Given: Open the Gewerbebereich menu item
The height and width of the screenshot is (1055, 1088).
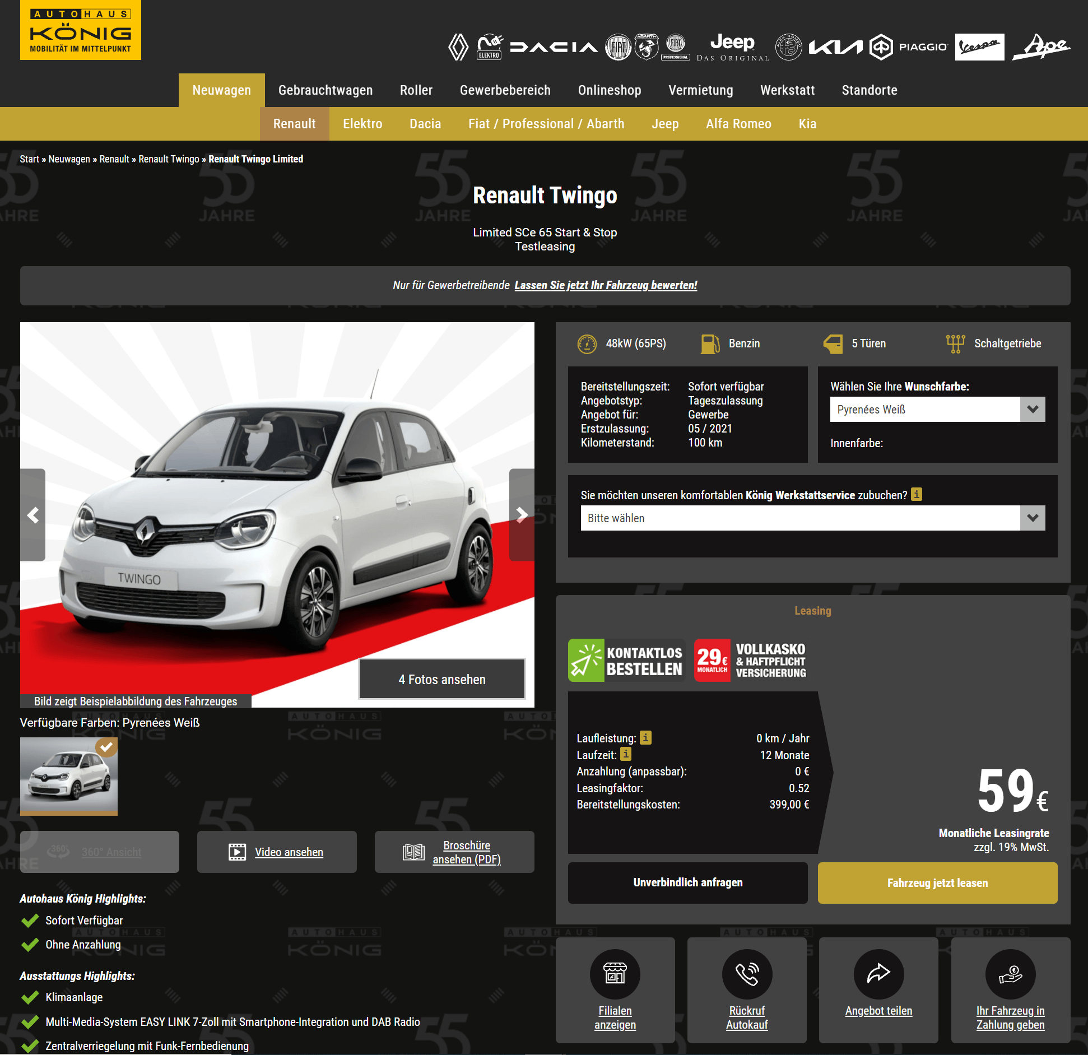Looking at the screenshot, I should pyautogui.click(x=505, y=90).
